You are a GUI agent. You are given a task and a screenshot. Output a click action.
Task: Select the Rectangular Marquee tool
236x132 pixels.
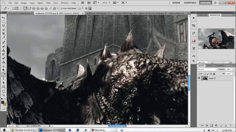pyautogui.click(x=4, y=22)
